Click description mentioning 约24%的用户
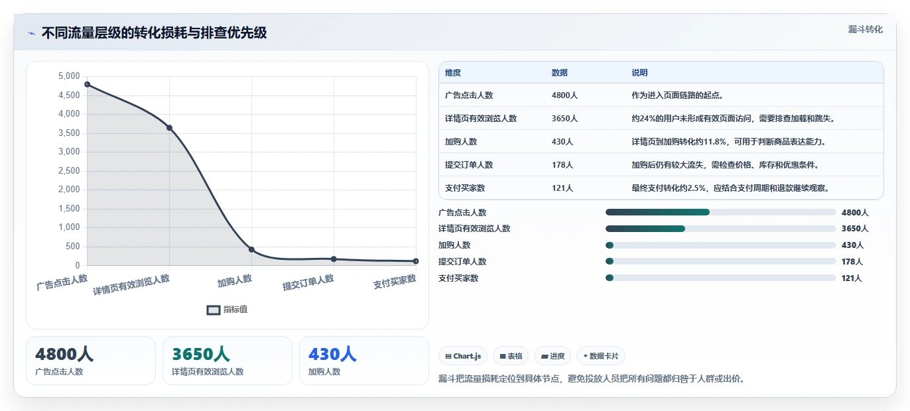 [733, 119]
